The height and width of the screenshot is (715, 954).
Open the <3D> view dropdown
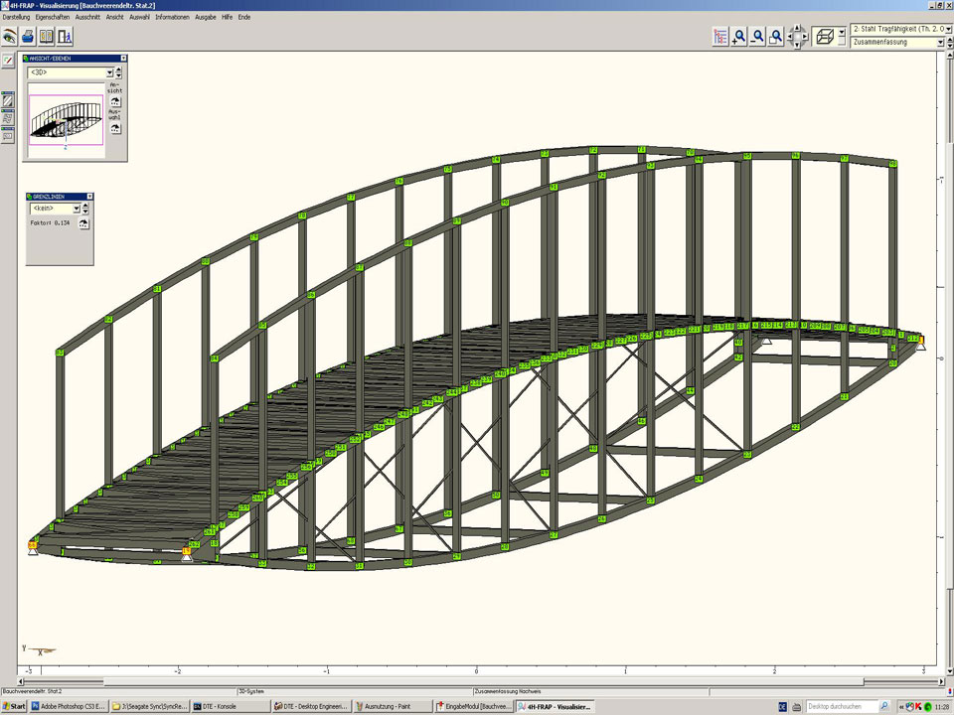point(109,72)
